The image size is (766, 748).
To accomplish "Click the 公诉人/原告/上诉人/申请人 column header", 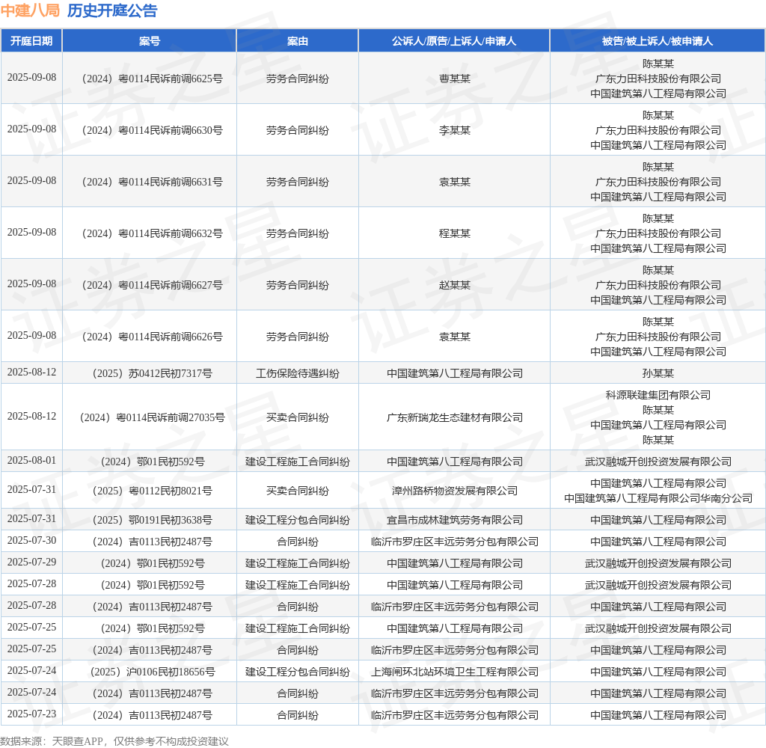I will pyautogui.click(x=454, y=41).
